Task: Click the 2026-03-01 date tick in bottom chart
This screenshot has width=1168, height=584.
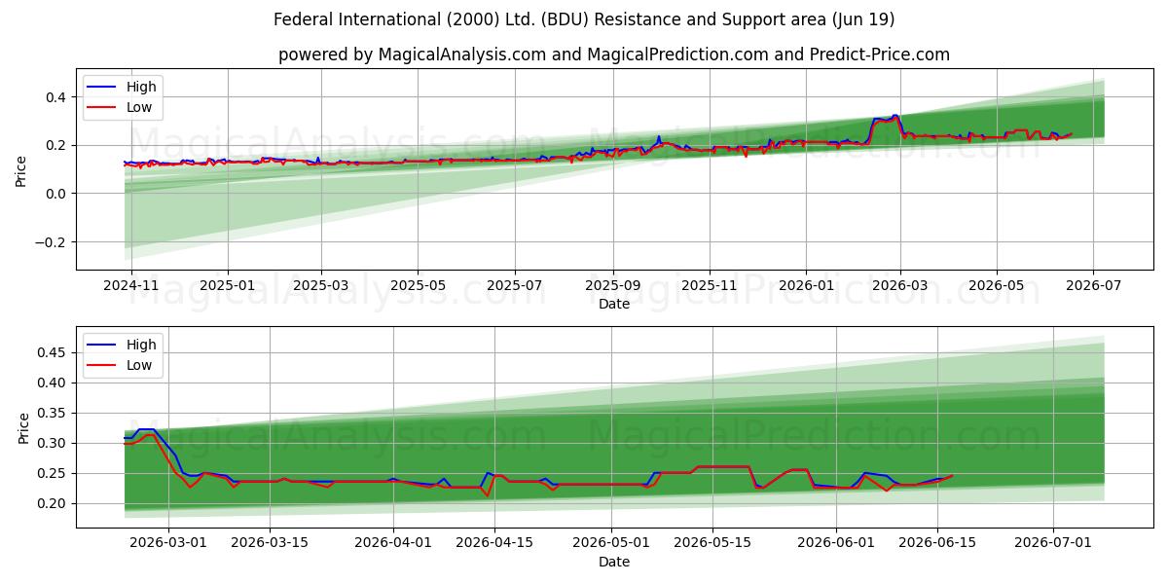Action: click(x=169, y=544)
